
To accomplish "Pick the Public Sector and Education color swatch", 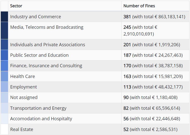I will (x=5, y=55).
